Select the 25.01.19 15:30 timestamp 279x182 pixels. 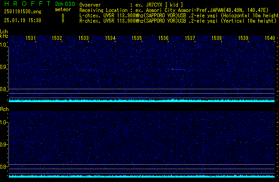click(23, 20)
